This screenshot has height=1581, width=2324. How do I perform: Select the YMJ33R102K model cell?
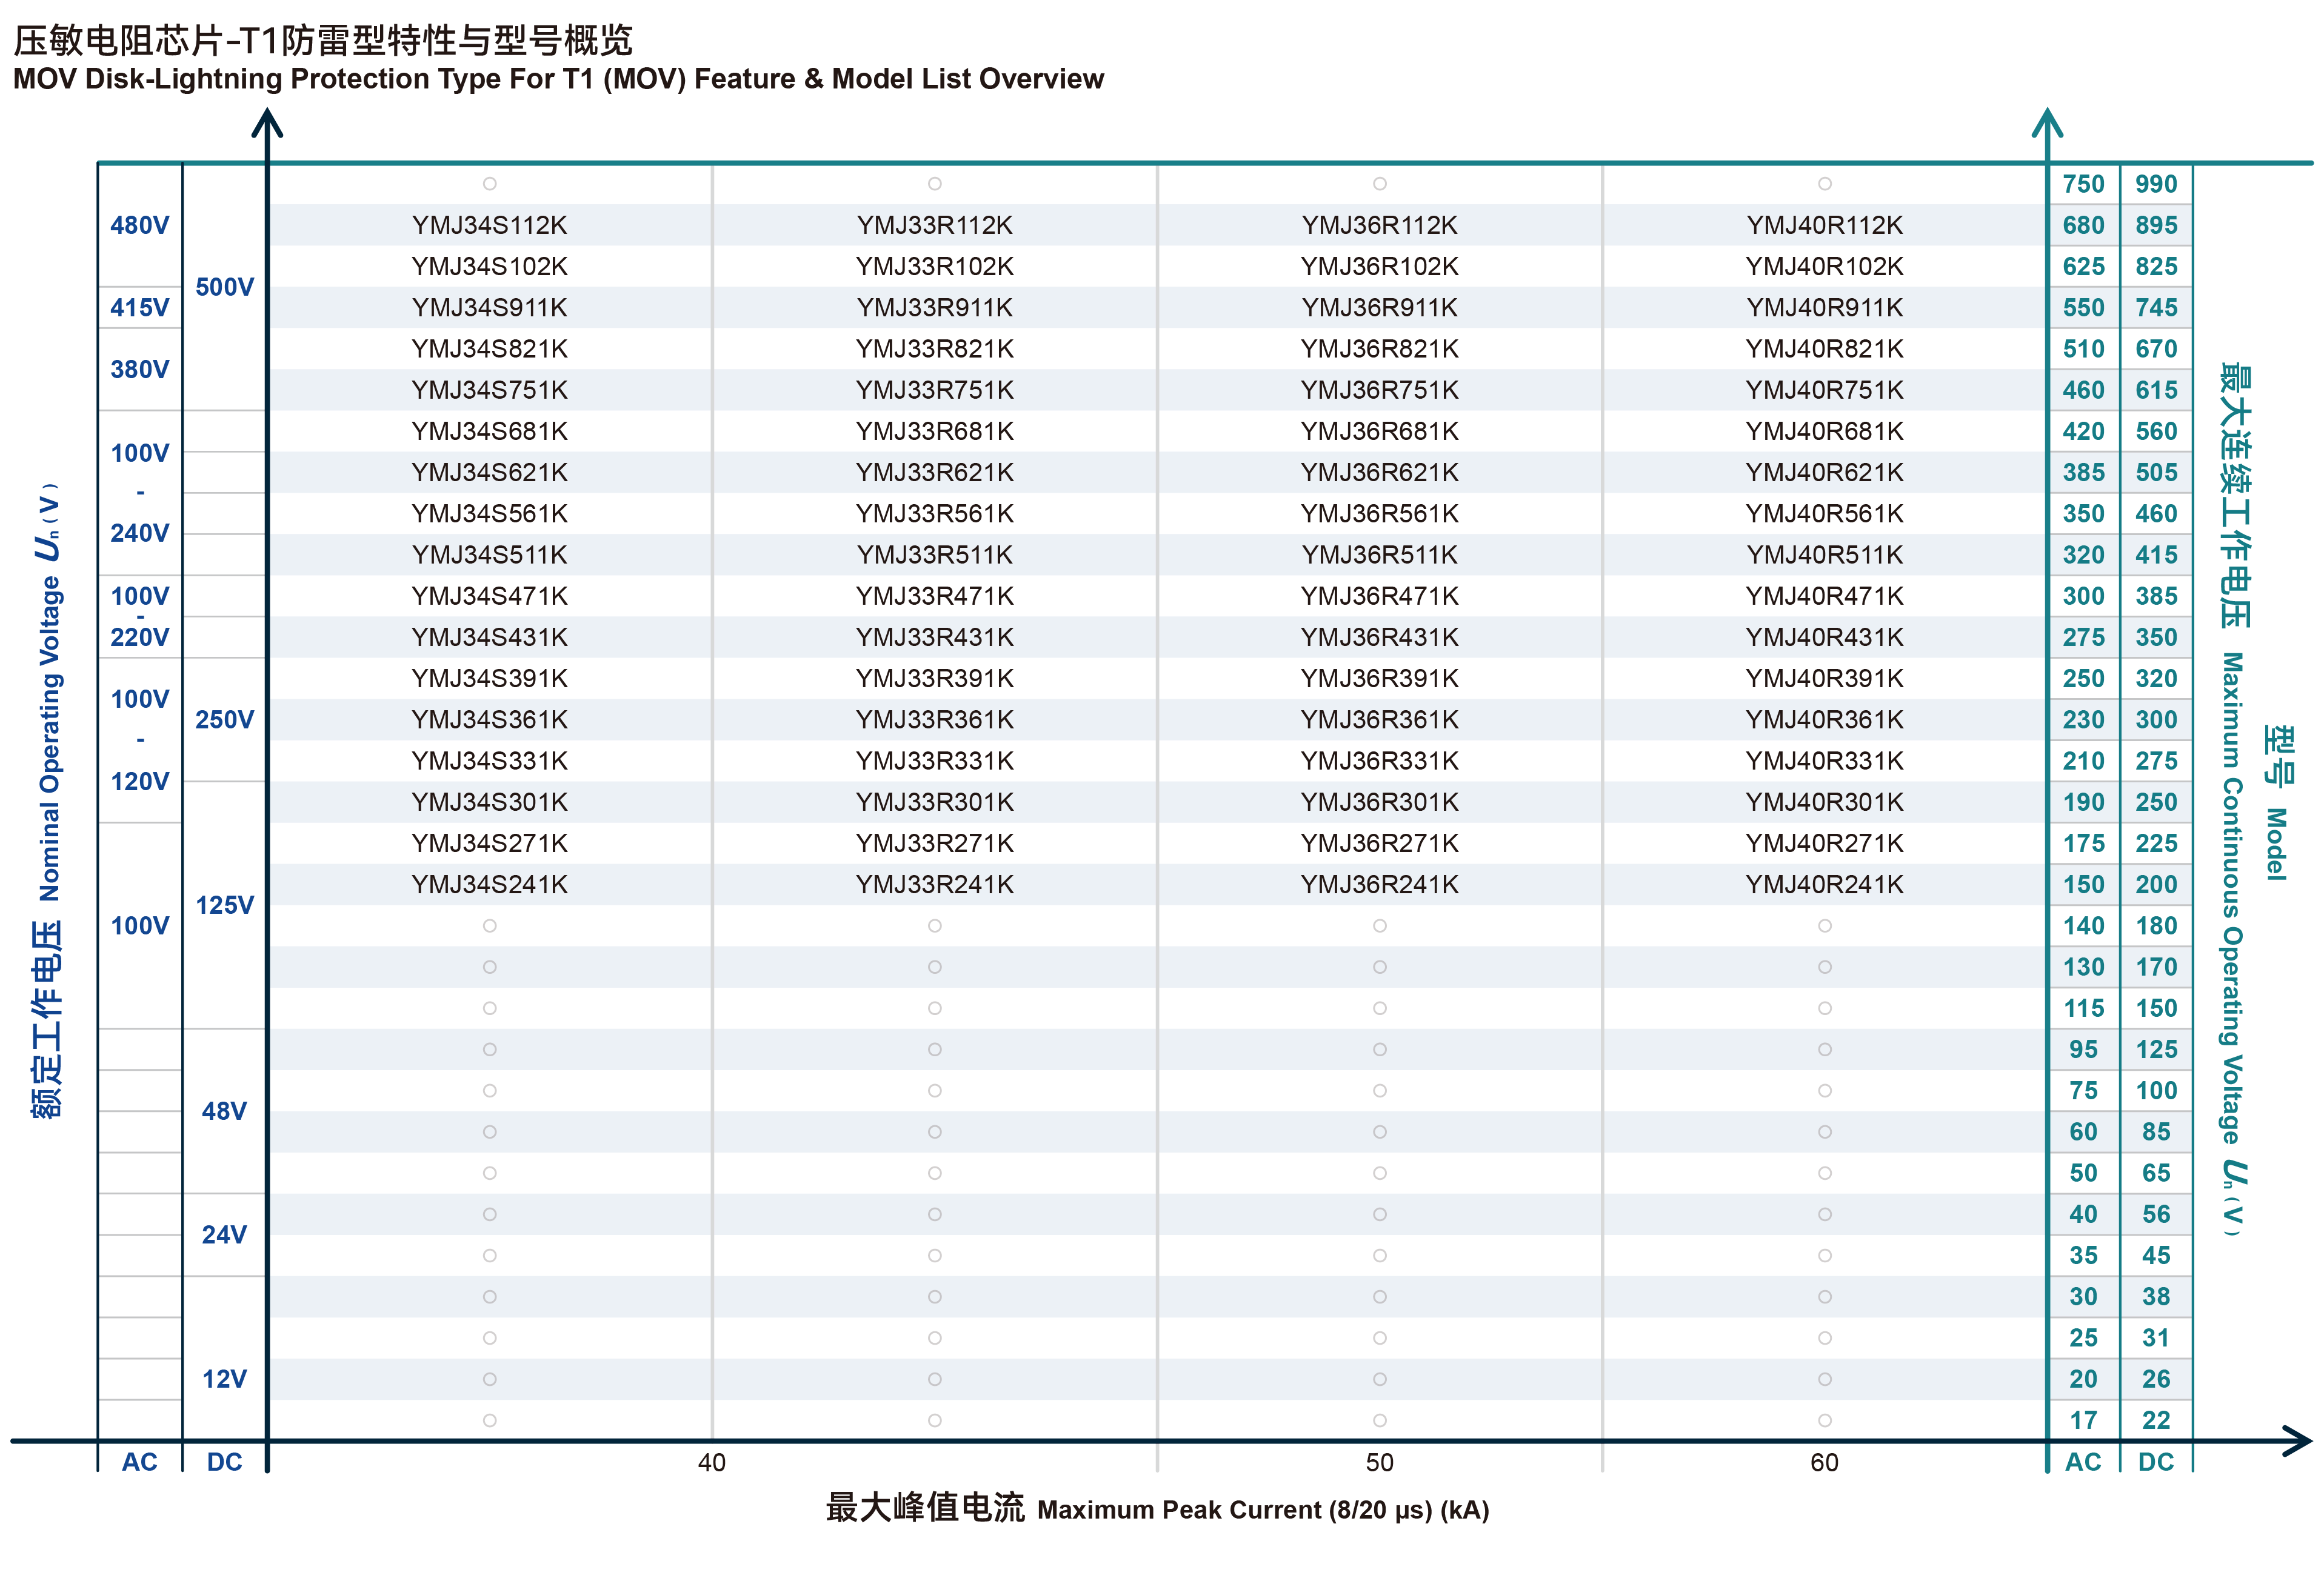click(x=934, y=266)
